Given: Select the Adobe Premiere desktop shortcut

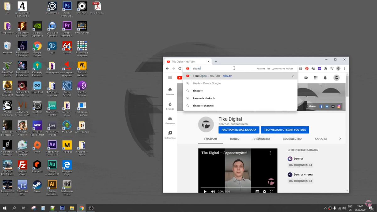Looking at the screenshot, I should (67, 30).
